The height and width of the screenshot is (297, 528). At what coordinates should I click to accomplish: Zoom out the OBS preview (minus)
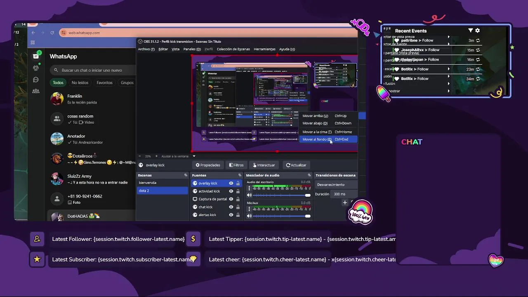click(x=139, y=156)
